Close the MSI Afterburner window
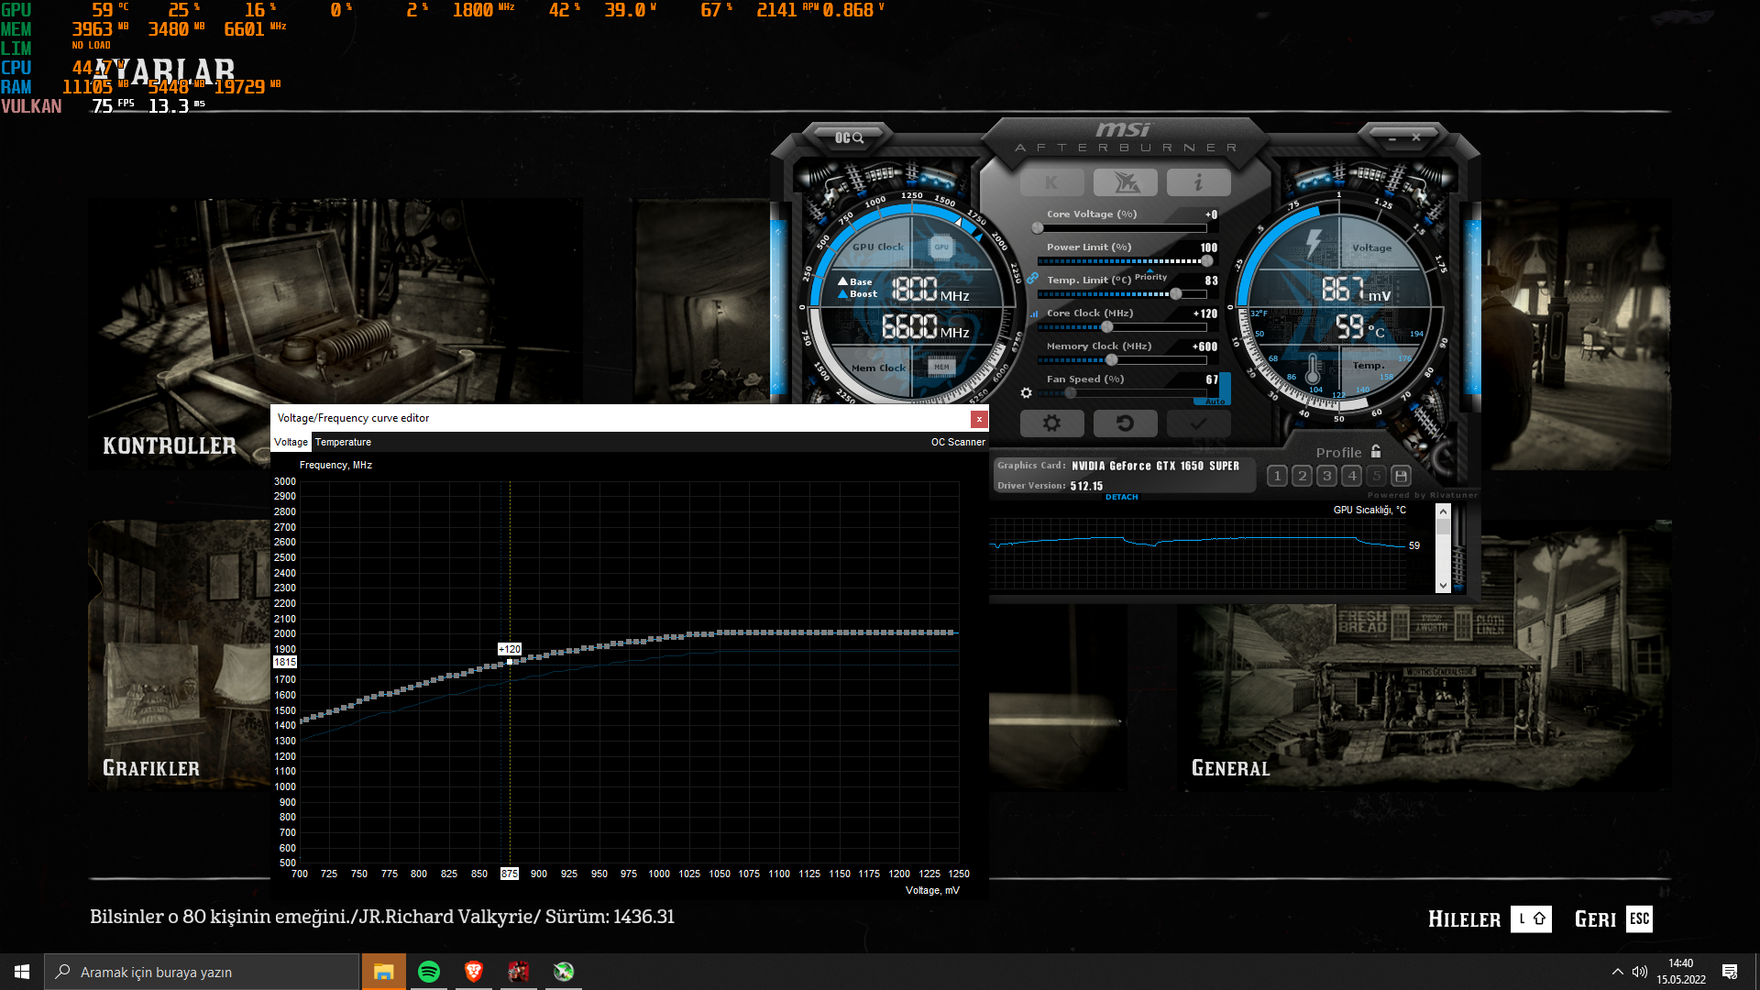This screenshot has height=990, width=1760. [x=1416, y=137]
